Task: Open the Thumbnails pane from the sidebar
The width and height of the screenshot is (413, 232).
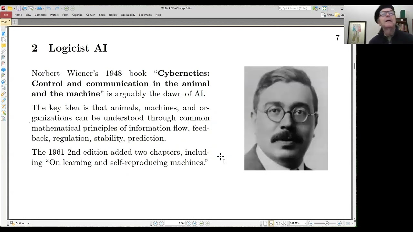Action: point(3,40)
